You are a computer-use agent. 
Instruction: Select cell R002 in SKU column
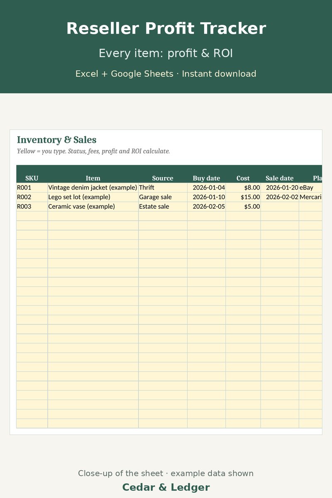pos(32,197)
